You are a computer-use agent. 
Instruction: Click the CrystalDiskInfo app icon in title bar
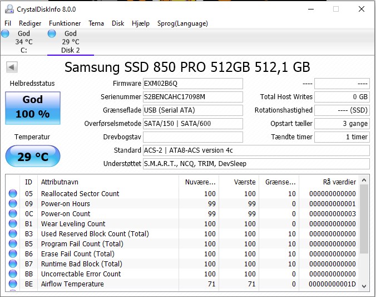click(x=9, y=9)
